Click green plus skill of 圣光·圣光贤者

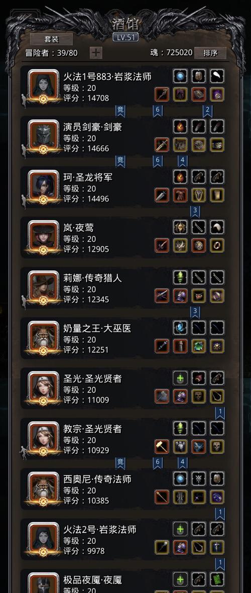point(180,378)
